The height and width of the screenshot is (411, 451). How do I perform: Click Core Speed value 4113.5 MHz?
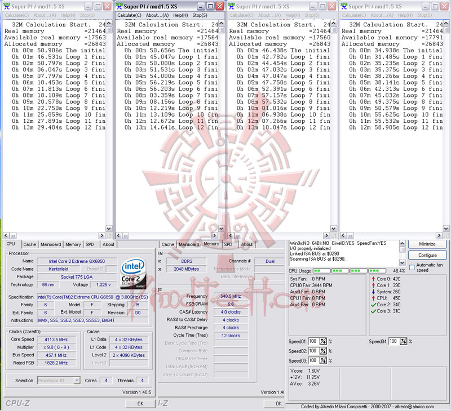(56, 339)
